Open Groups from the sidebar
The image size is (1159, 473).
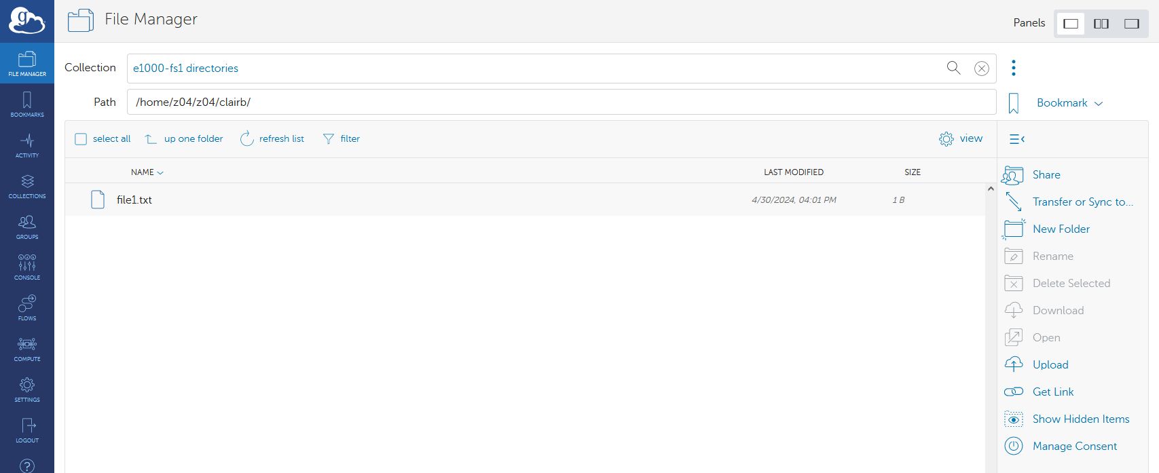coord(27,226)
